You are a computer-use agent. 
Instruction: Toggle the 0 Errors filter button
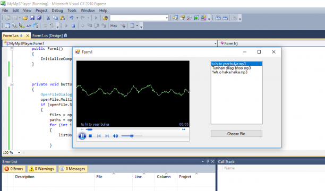point(14,169)
